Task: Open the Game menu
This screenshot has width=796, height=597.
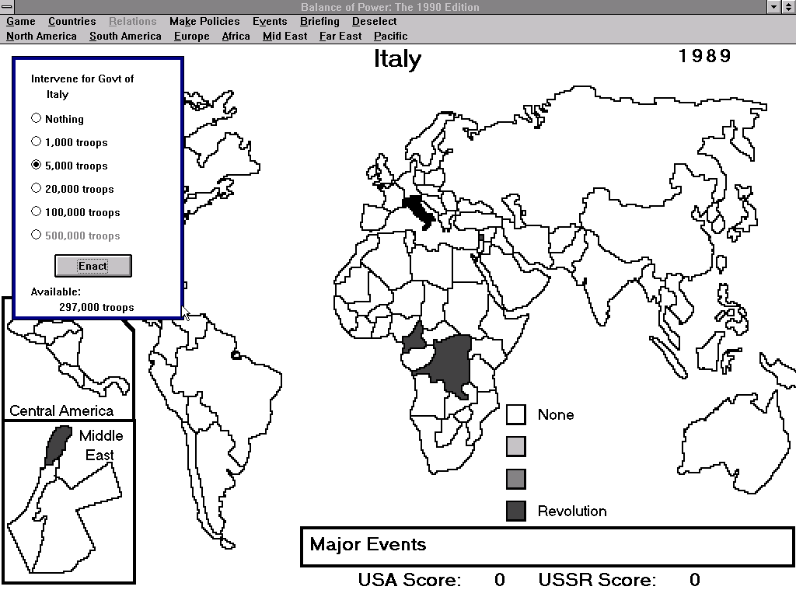Action: [21, 21]
